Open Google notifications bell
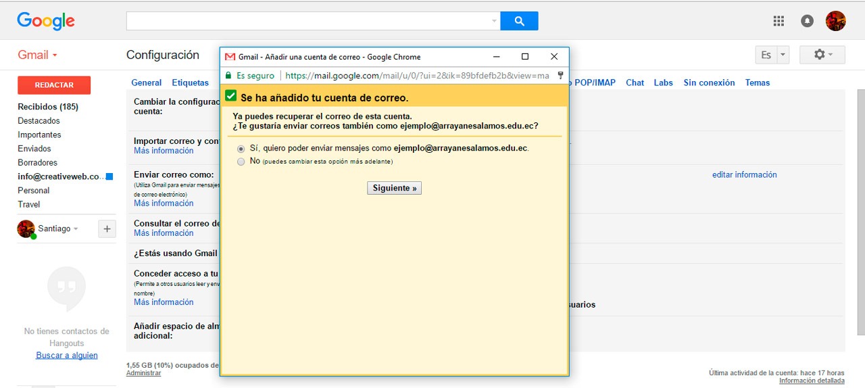Screen dimensions: 865x388 pyautogui.click(x=807, y=21)
